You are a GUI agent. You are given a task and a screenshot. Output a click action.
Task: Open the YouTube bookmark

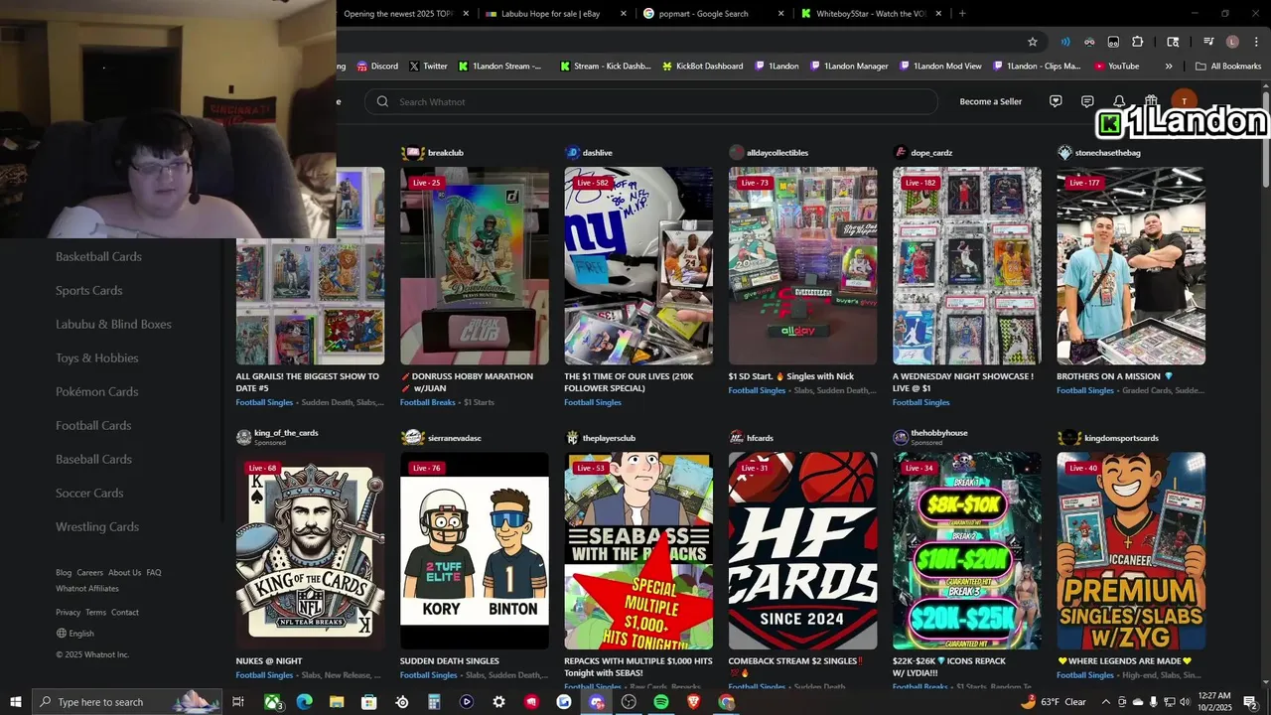[1116, 67]
